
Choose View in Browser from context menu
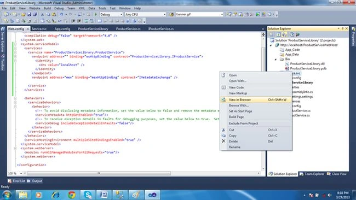pyautogui.click(x=256, y=99)
